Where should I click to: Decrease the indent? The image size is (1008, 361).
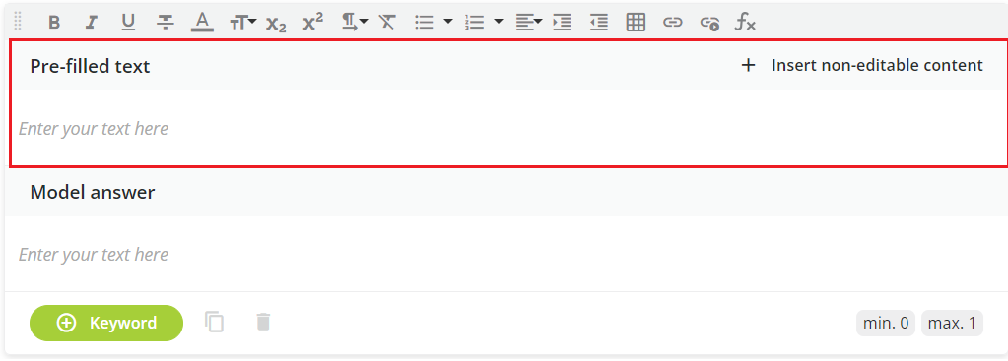click(x=598, y=23)
